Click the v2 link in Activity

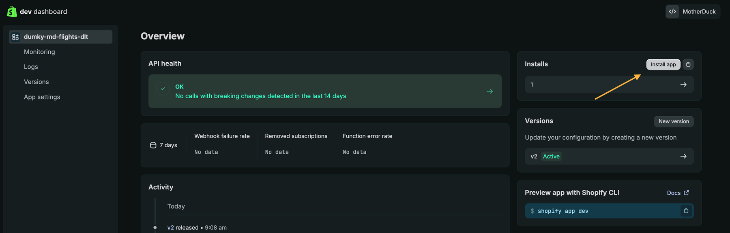point(171,228)
